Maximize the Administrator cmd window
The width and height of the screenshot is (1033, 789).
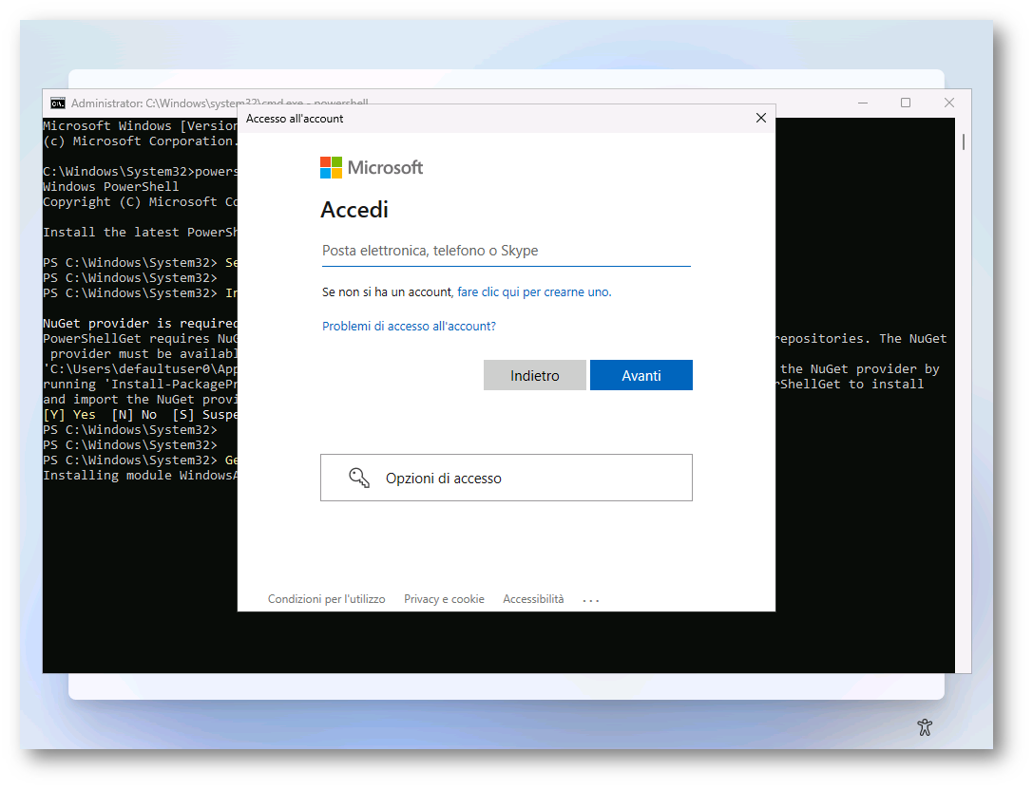(x=906, y=103)
